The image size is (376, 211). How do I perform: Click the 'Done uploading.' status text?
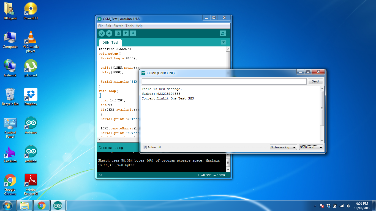tap(111, 148)
